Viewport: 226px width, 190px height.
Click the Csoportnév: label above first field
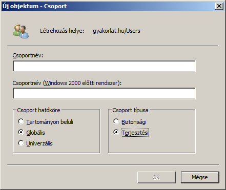pyautogui.click(x=28, y=55)
